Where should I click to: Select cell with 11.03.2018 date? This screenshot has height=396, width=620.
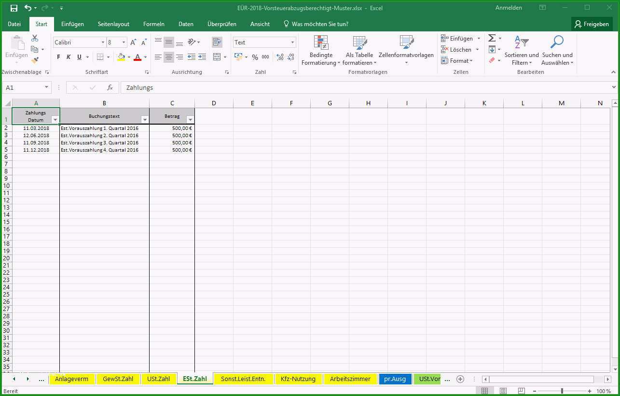[36, 128]
